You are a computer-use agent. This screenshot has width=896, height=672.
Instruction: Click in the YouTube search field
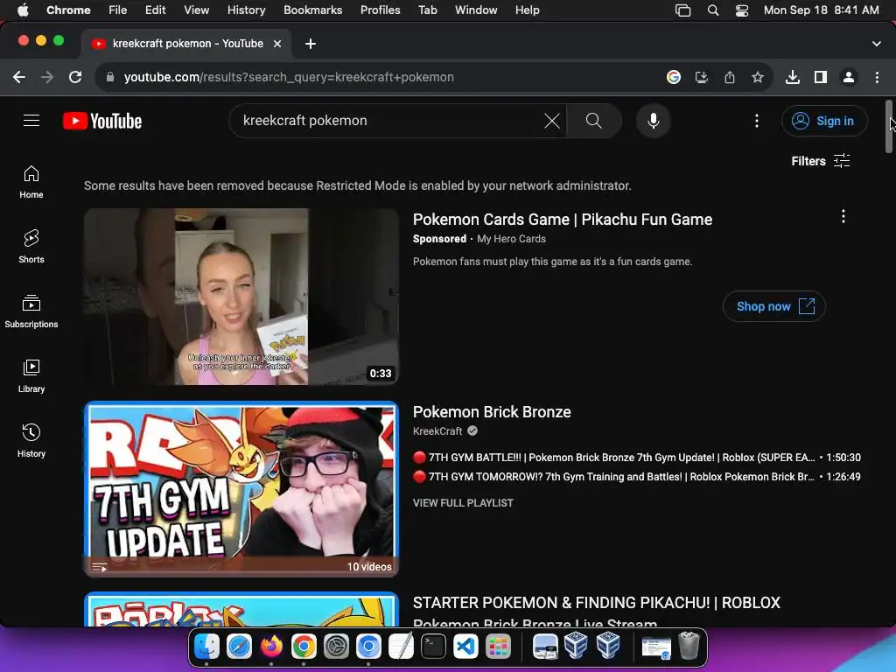(388, 121)
